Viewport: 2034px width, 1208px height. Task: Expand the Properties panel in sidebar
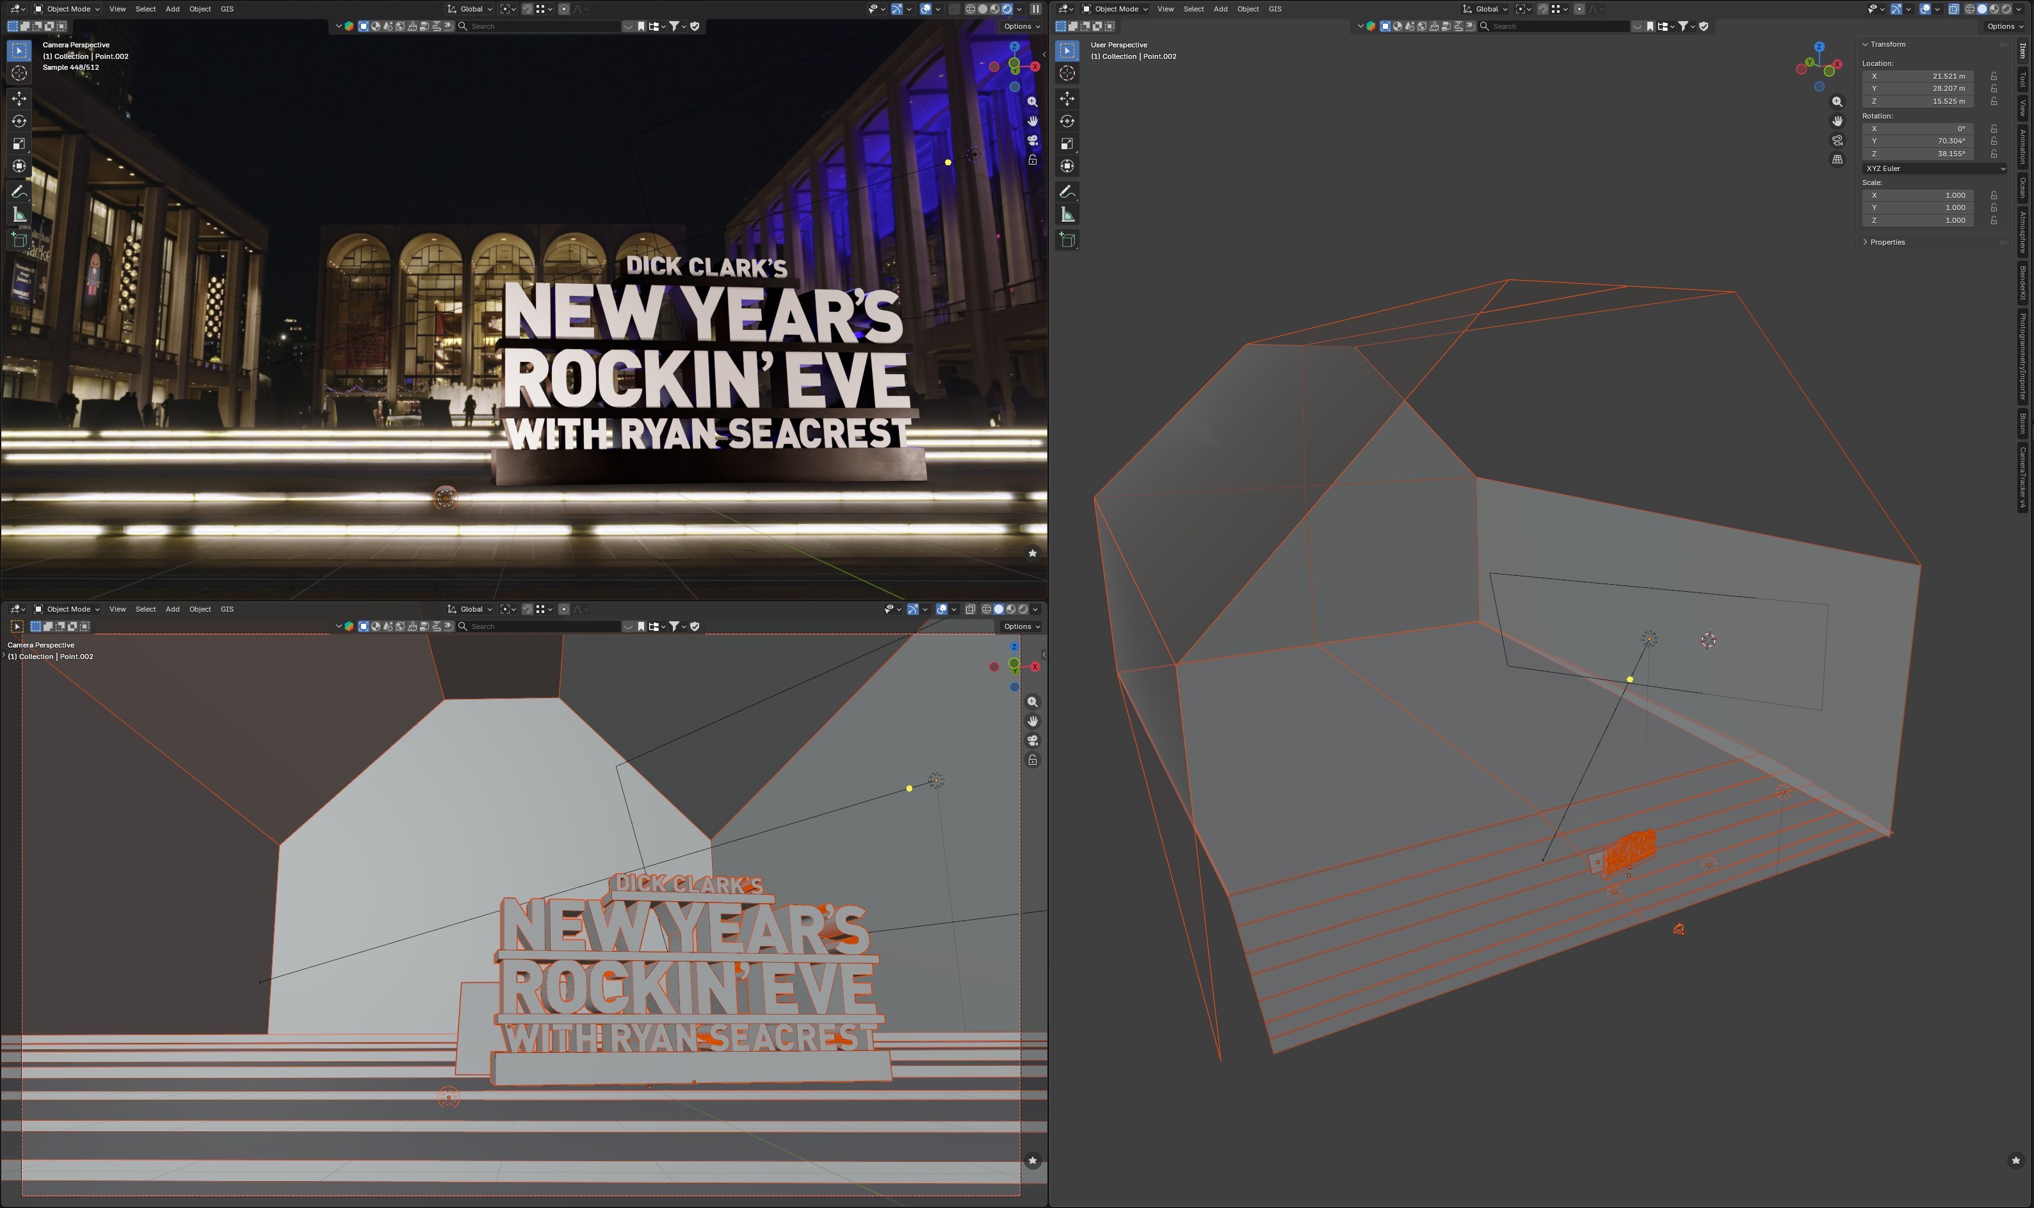pyautogui.click(x=1887, y=241)
